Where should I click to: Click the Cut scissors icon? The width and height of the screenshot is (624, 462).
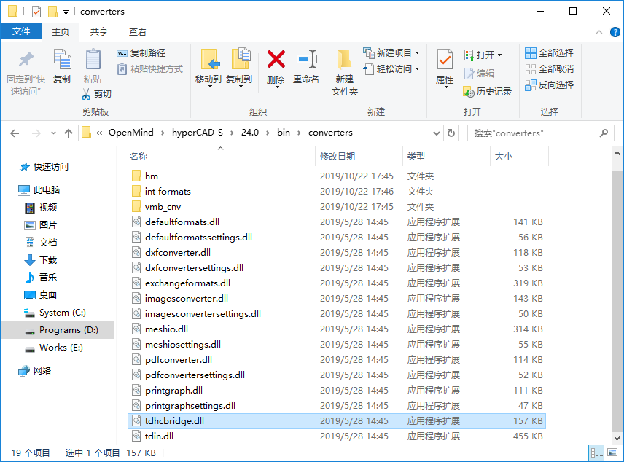click(86, 94)
